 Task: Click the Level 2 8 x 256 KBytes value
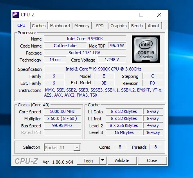pyautogui.click(x=124, y=125)
